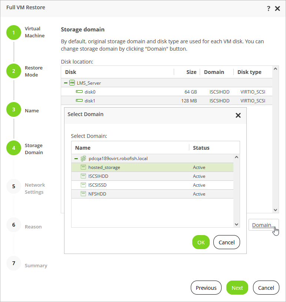
Task: Click the NFSHDD domain icon
Action: pos(83,194)
